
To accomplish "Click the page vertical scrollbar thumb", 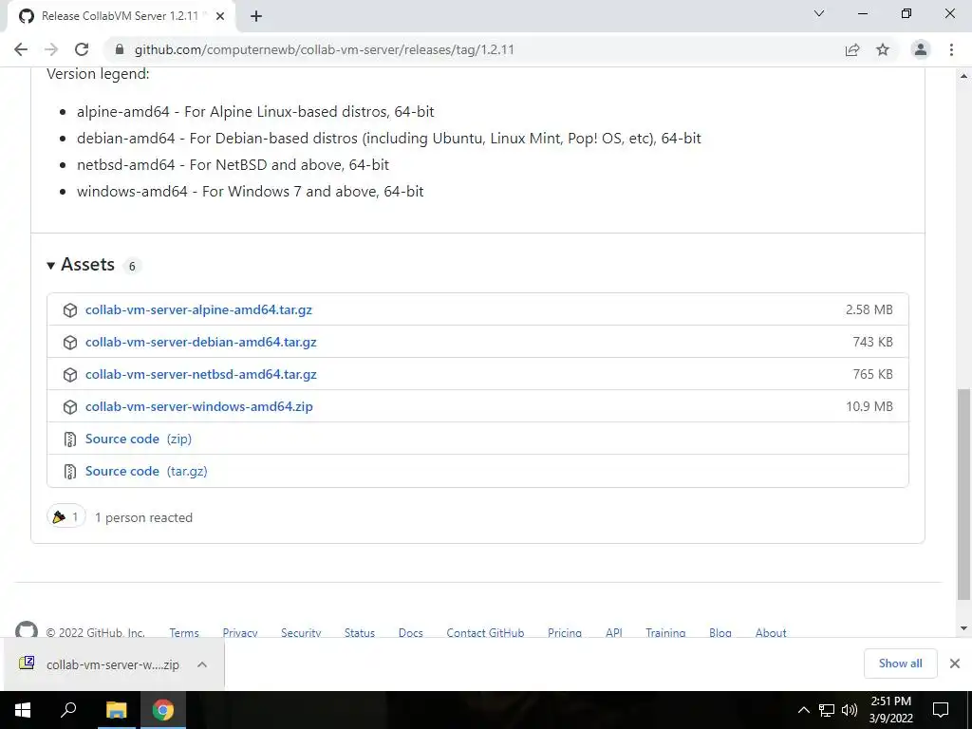I will 963,495.
